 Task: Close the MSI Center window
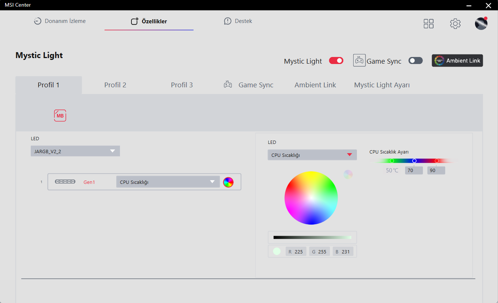(x=488, y=5)
